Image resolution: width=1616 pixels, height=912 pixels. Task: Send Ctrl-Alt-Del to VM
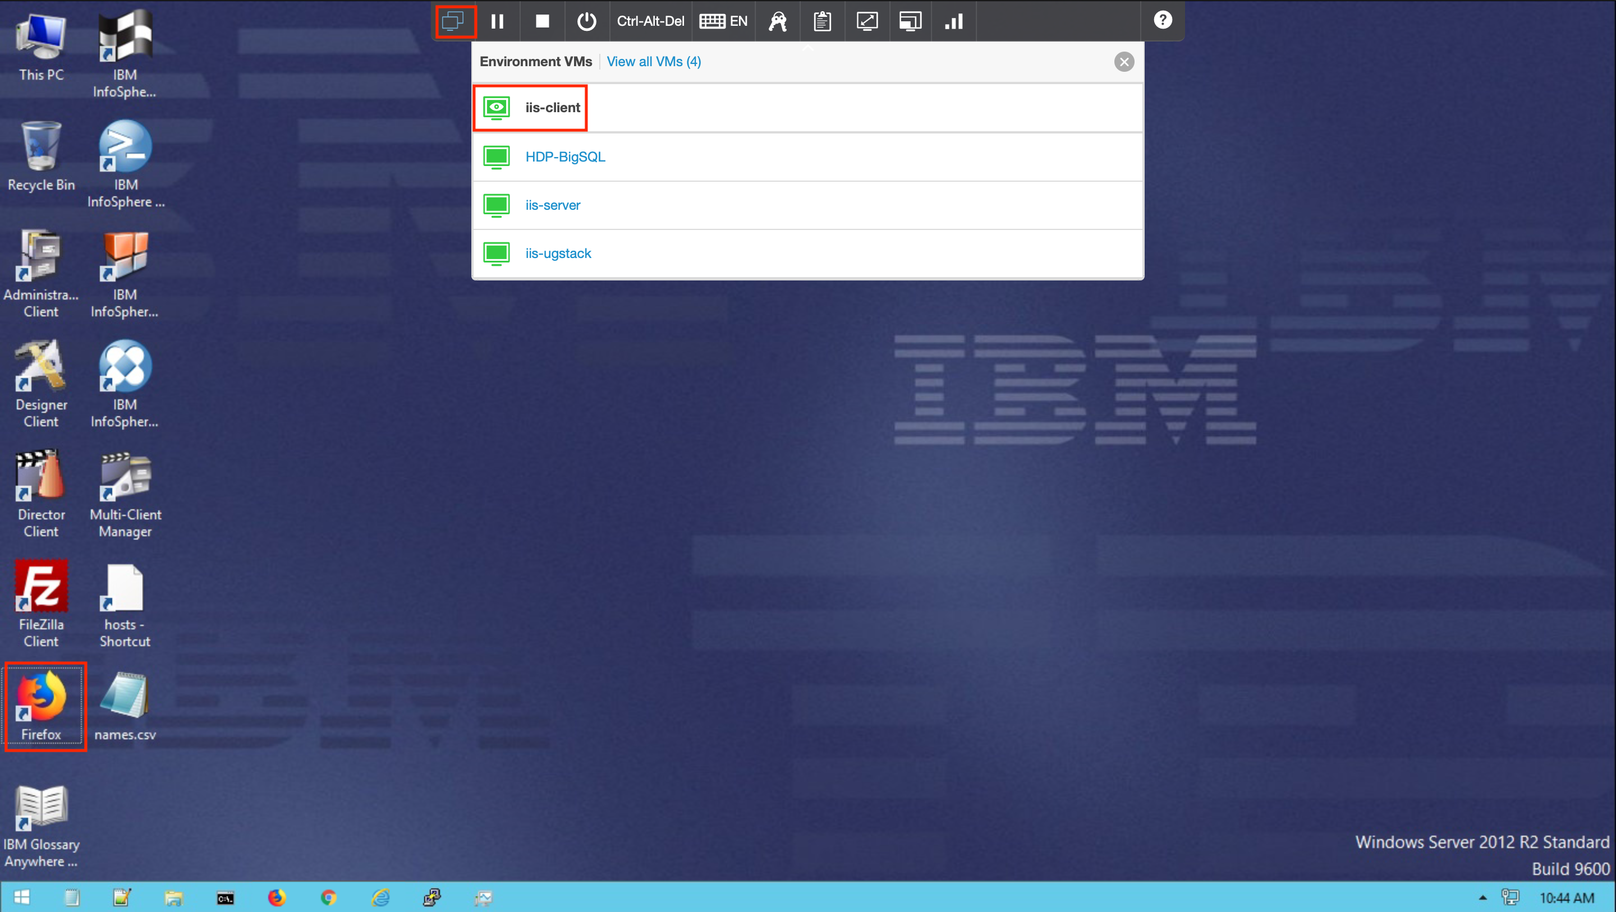[649, 21]
